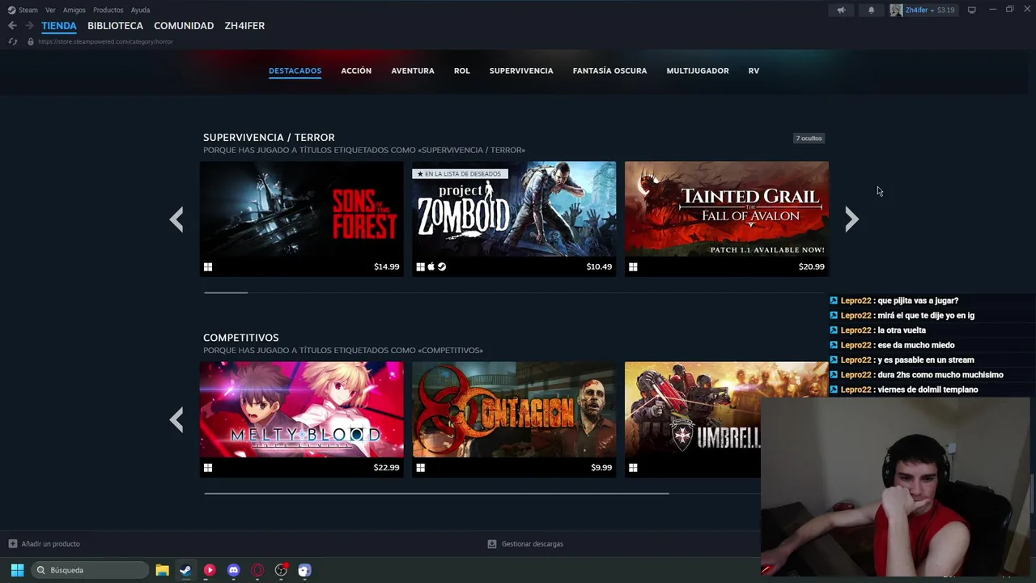Open the Contagion game card
The width and height of the screenshot is (1036, 583).
tap(514, 419)
